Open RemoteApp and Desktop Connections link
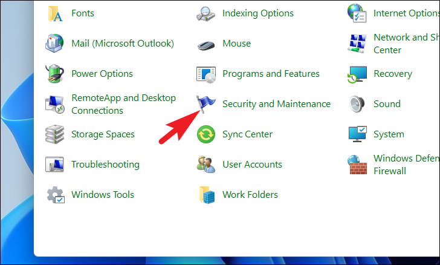440x265 pixels. (124, 104)
